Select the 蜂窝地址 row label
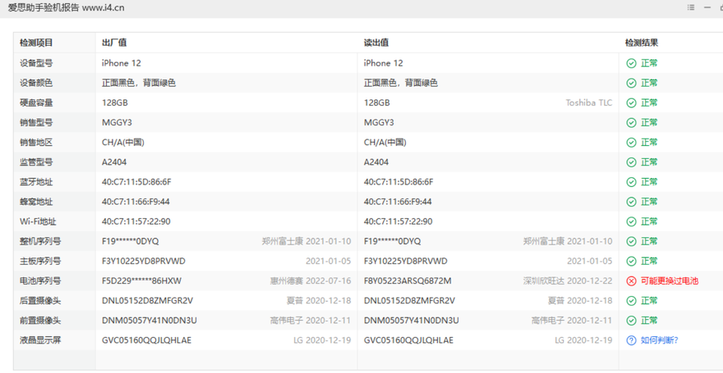This screenshot has height=373, width=723. pos(36,201)
